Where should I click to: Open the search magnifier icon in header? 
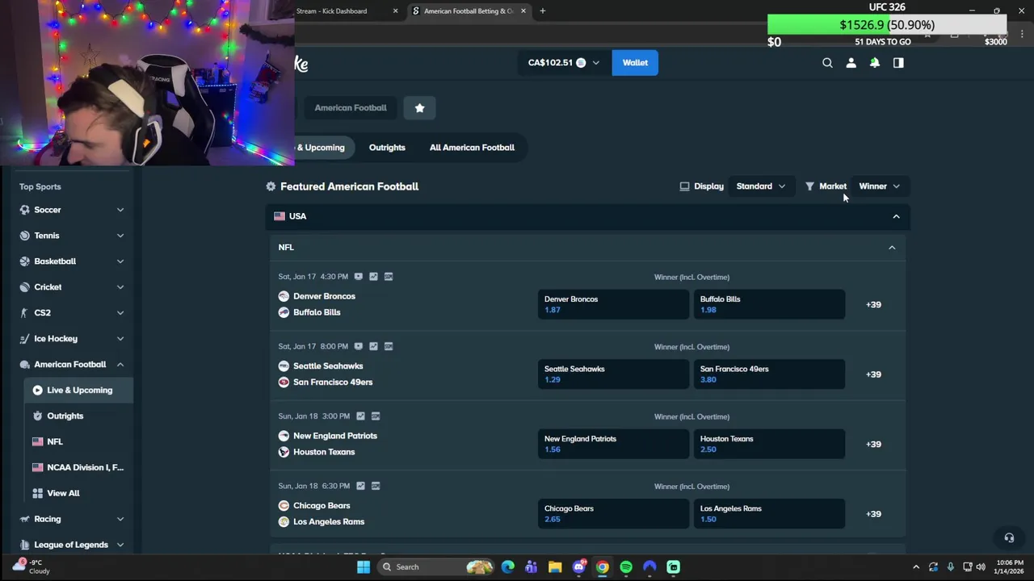827,63
